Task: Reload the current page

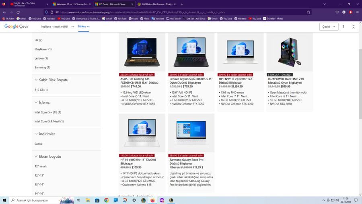Action: tap(18, 12)
